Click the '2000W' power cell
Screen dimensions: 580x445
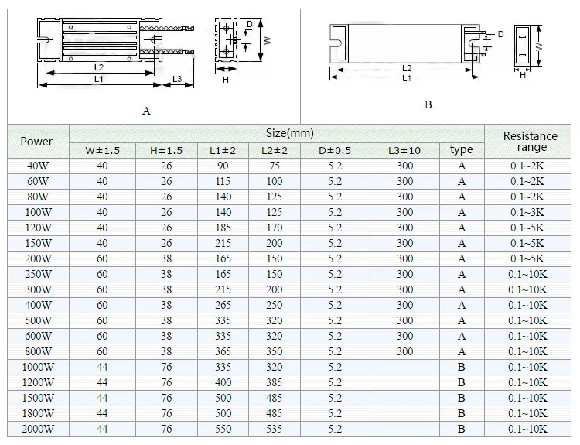38,429
